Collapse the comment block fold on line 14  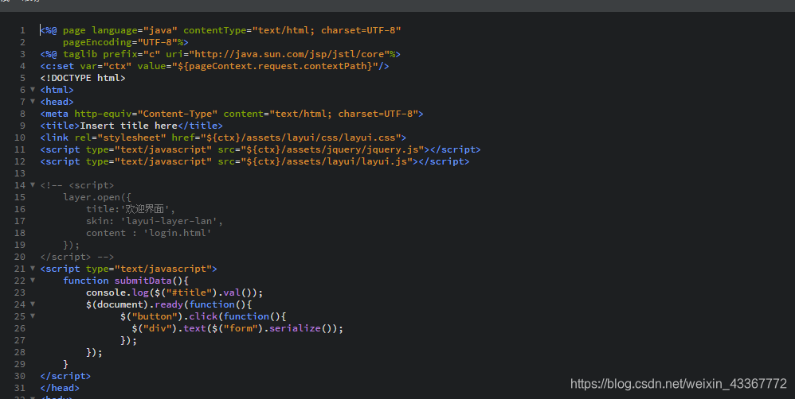33,184
